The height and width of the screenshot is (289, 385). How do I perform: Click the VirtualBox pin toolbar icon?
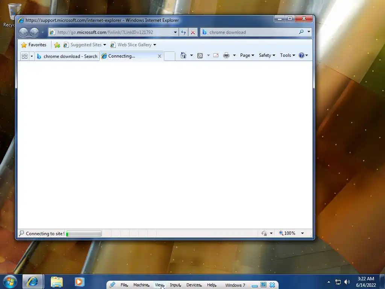click(x=112, y=285)
